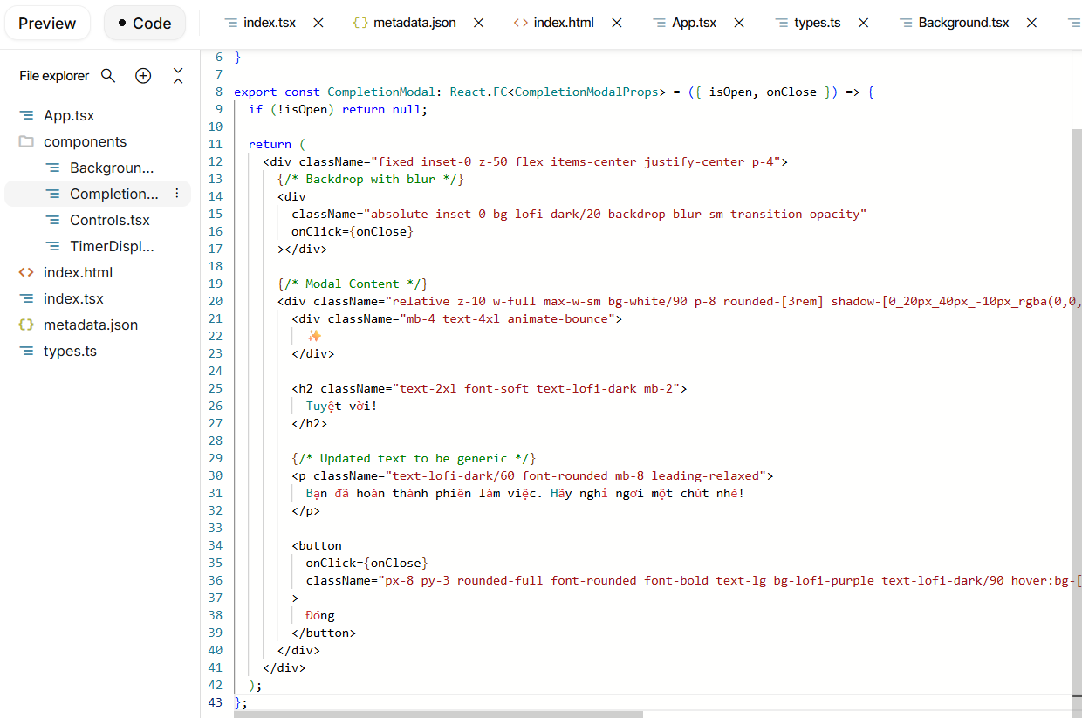Collapse all folders using the chevrons icon
This screenshot has height=718, width=1082.
coord(178,76)
